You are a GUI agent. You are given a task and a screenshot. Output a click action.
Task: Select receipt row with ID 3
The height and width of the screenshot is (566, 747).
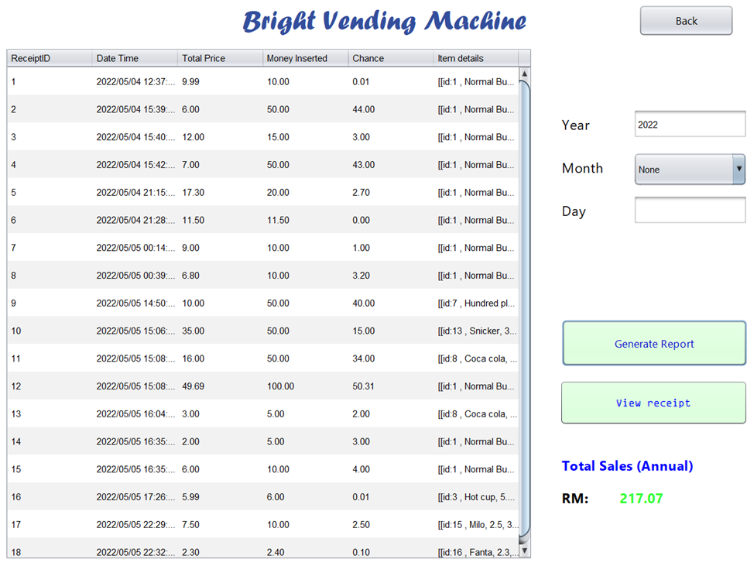(x=263, y=137)
